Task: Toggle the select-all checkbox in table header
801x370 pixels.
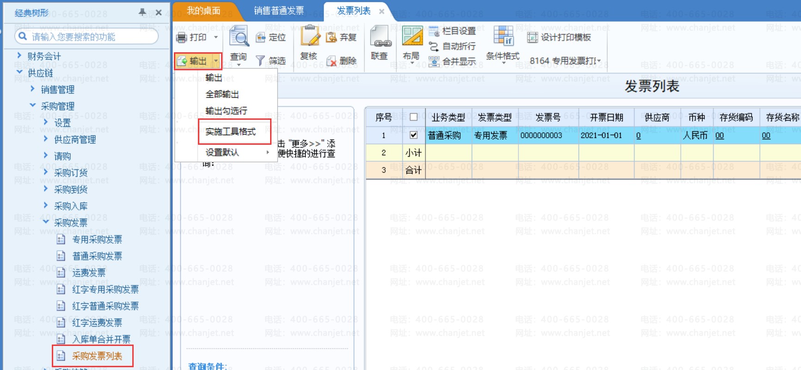Action: pyautogui.click(x=414, y=117)
